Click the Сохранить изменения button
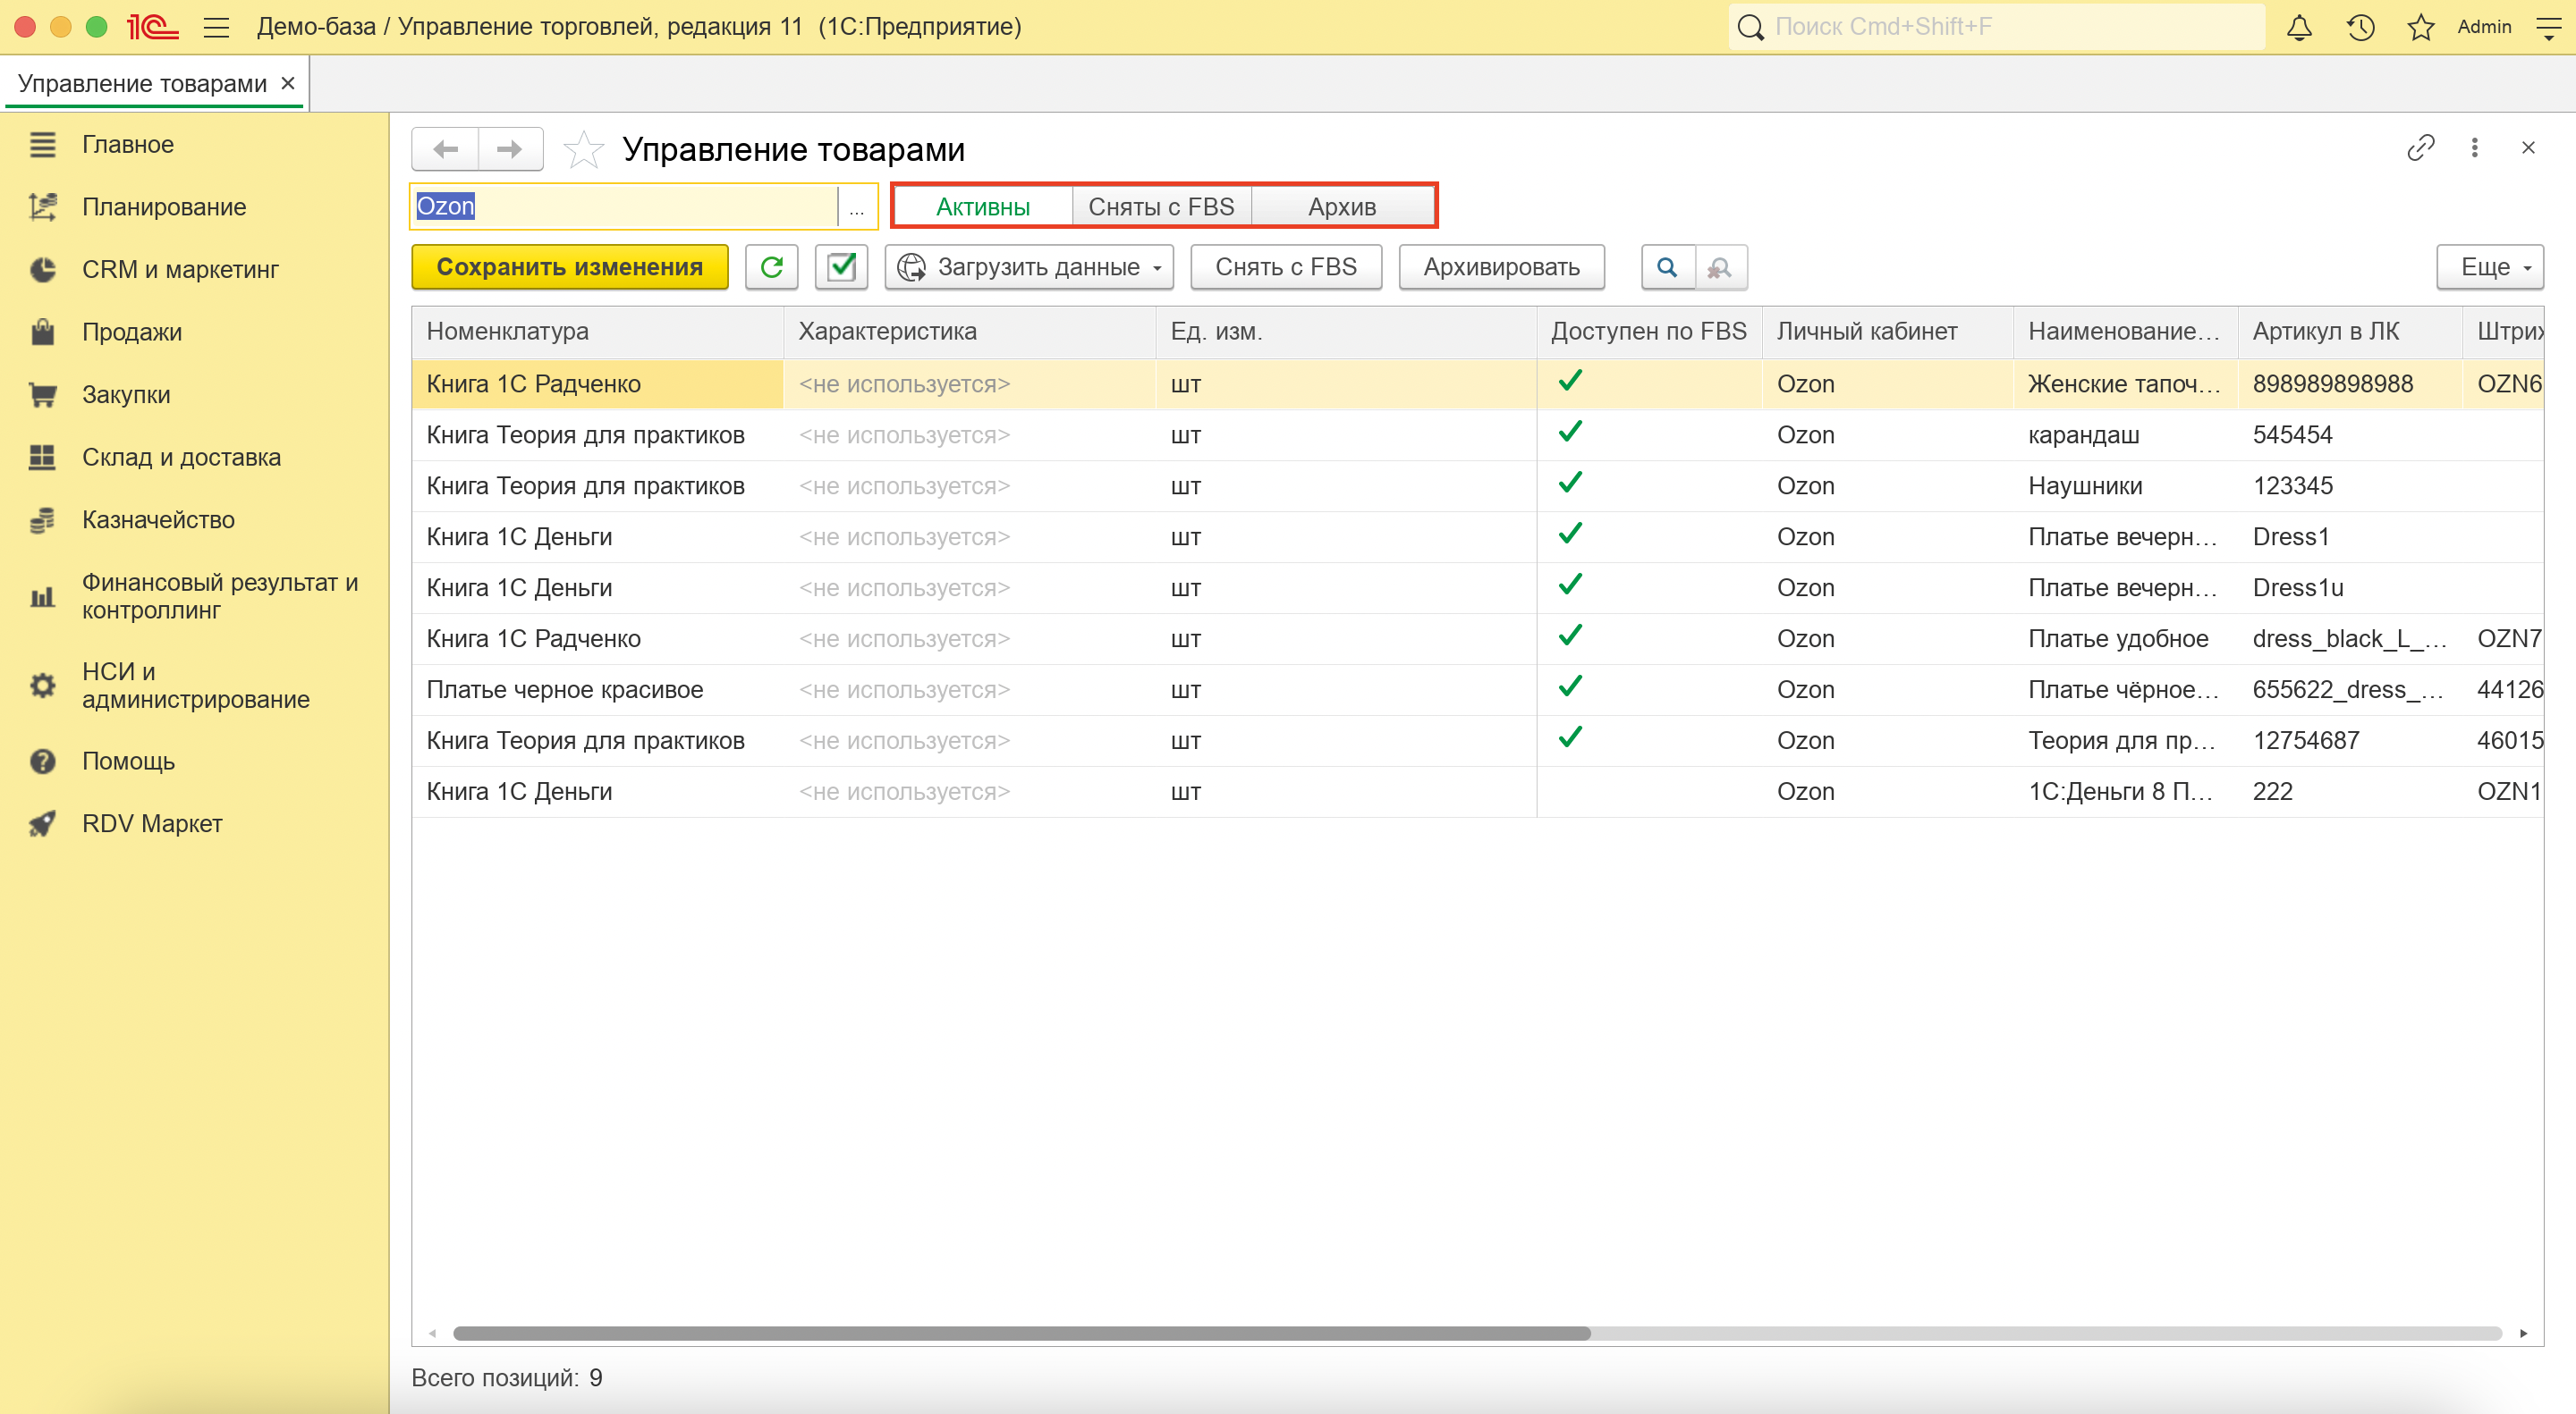This screenshot has height=1414, width=2576. (x=569, y=267)
